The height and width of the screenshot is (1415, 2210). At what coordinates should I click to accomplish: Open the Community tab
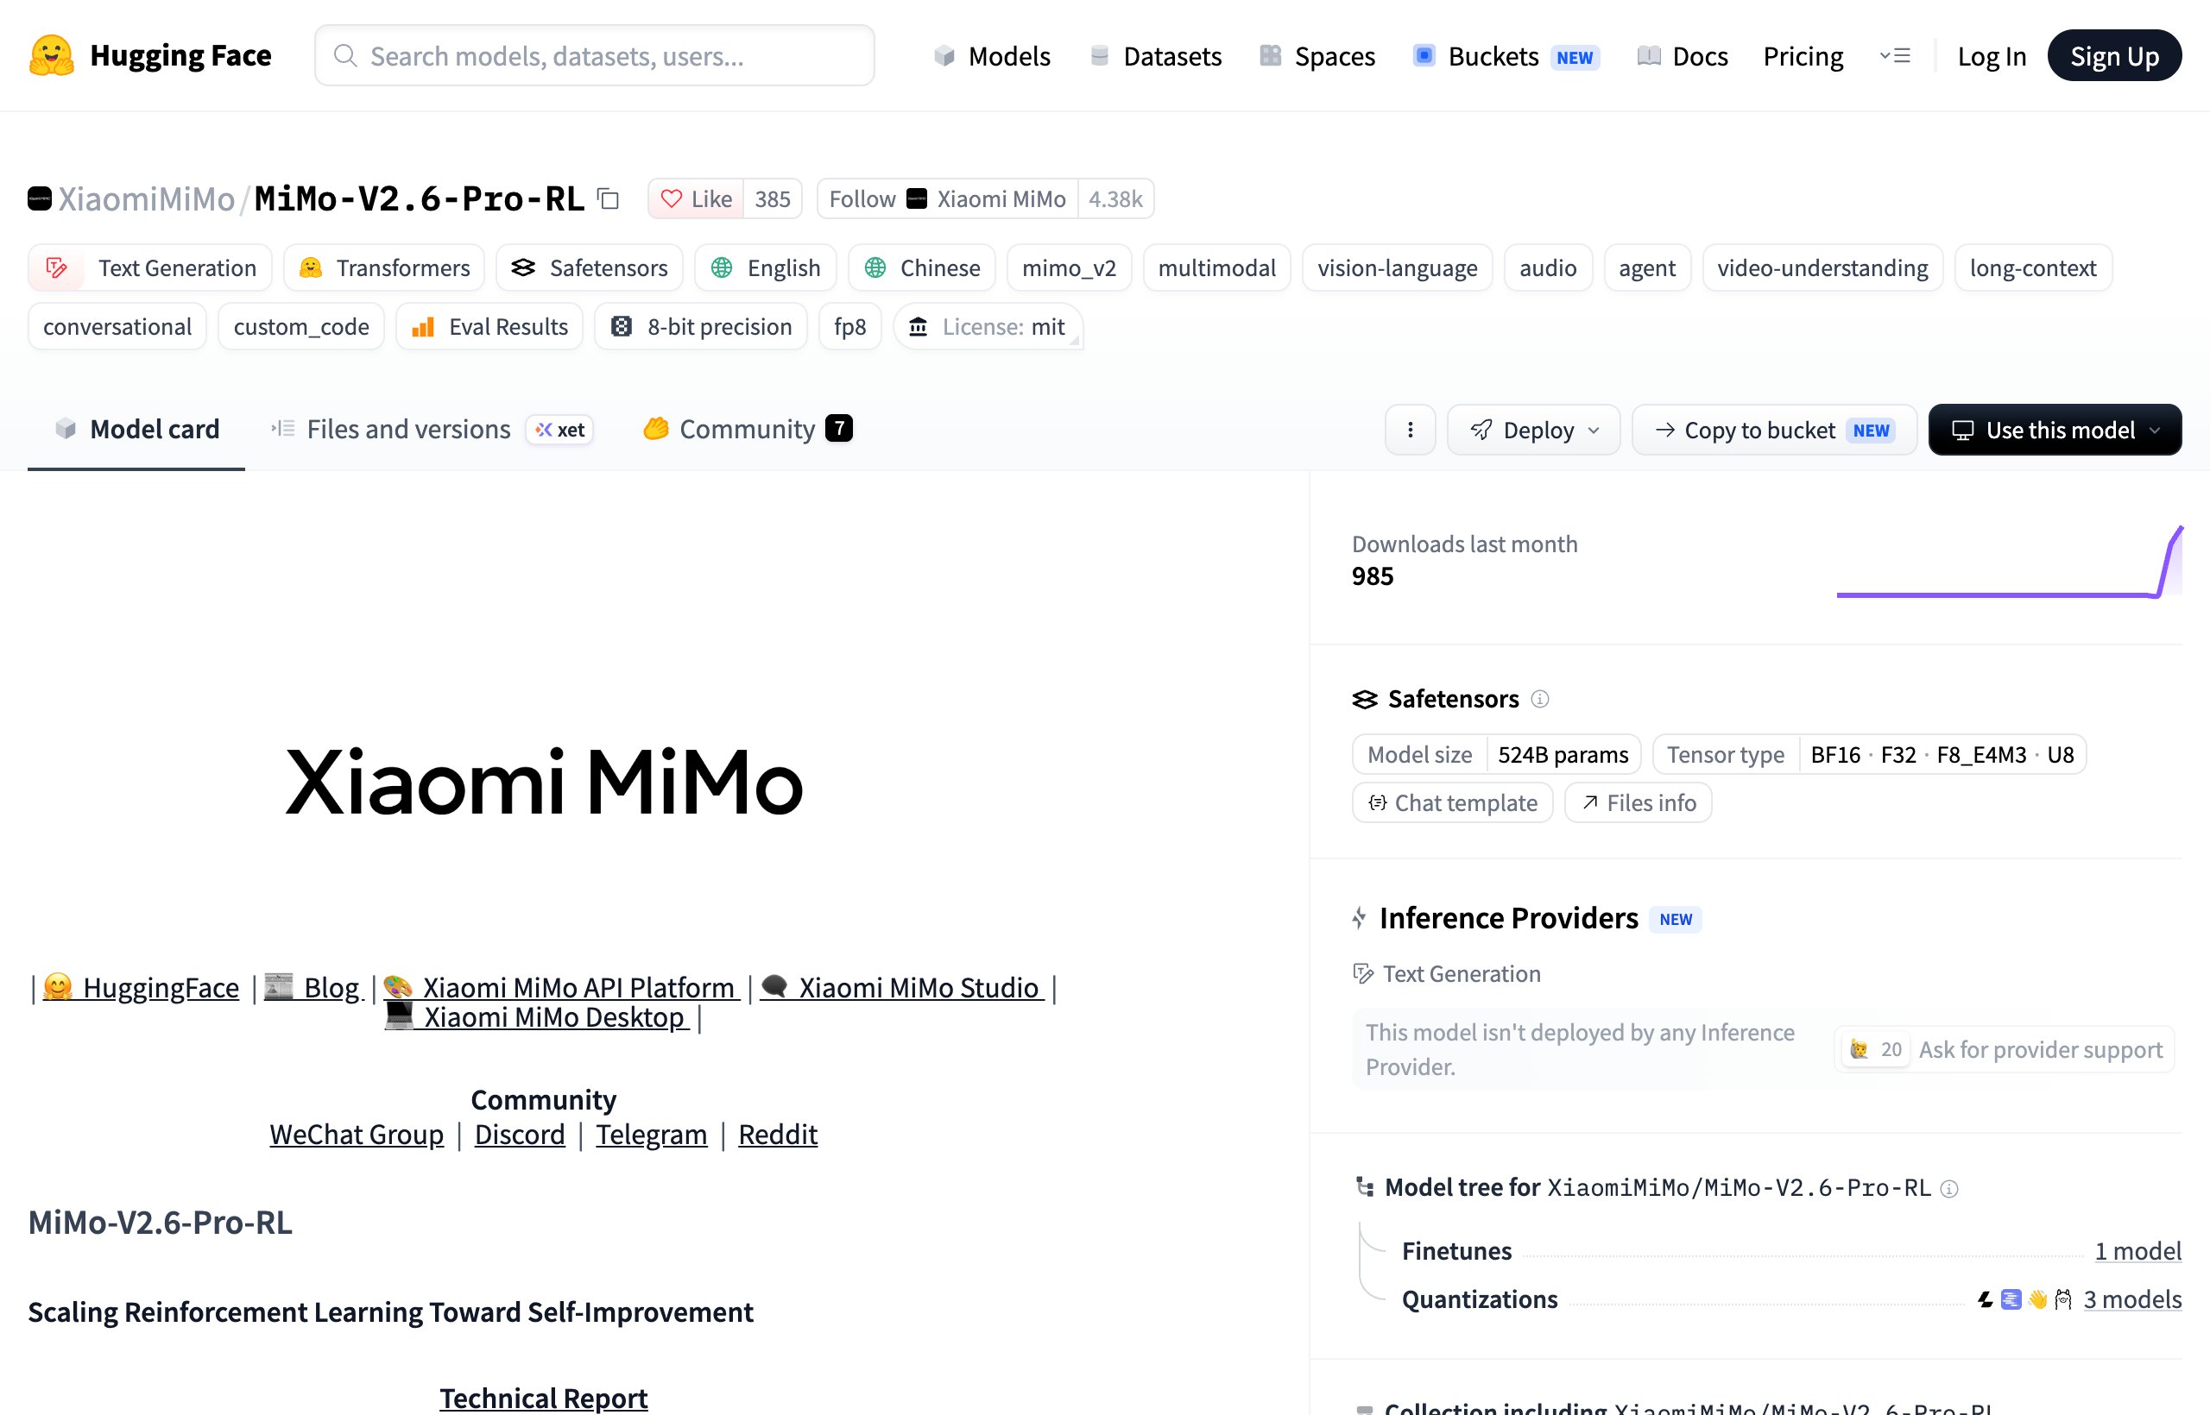click(x=748, y=429)
